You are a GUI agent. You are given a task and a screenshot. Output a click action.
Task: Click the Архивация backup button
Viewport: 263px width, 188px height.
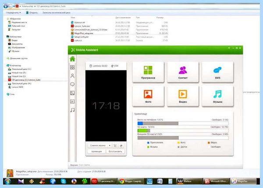(96, 152)
